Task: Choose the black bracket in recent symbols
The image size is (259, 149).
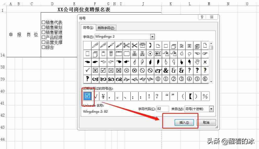Action: coord(190,96)
